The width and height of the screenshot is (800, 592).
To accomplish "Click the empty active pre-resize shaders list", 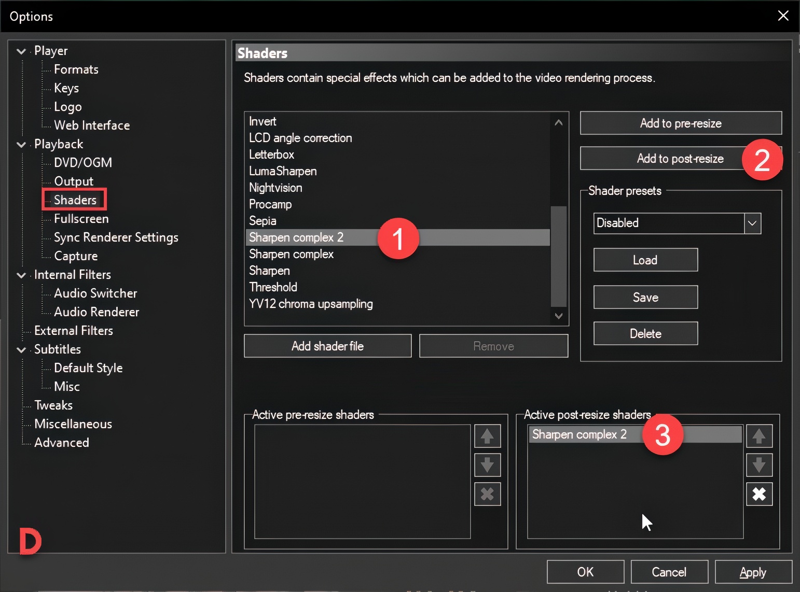I will 363,482.
